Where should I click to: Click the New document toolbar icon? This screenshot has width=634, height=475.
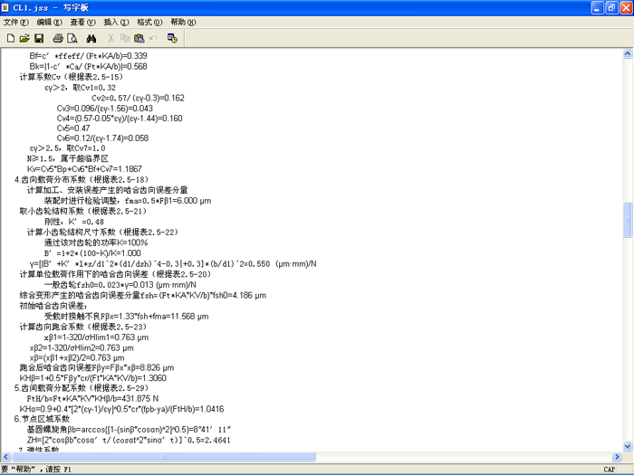pos(11,39)
